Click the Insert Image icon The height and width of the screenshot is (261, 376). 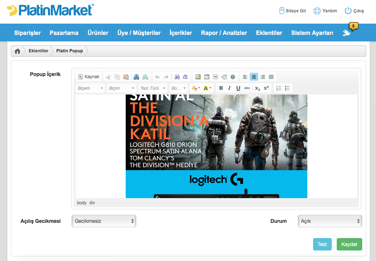[198, 77]
